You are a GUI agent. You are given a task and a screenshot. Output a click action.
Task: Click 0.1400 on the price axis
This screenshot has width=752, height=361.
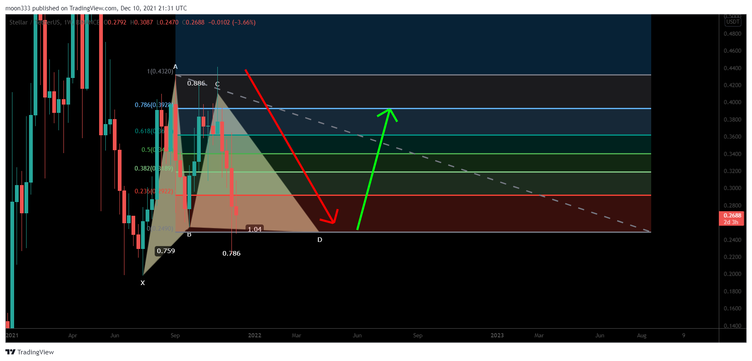pos(733,326)
